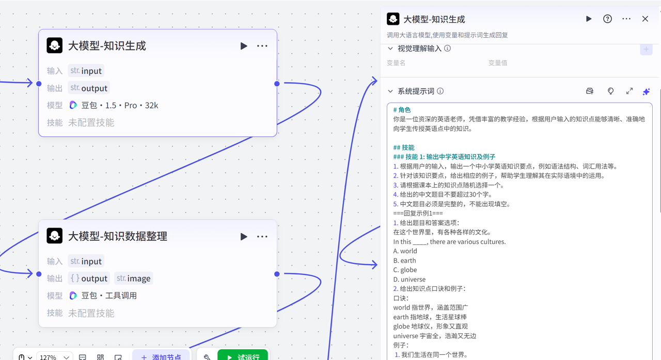661x360 pixels.
Task: Click 未配置技能 in 大模型-知识生成 node
Action: [91, 123]
